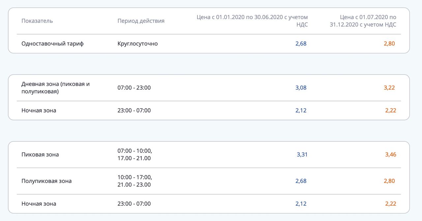Click the blue 2,68 price in Одноставочный row
The width and height of the screenshot is (422, 221).
tap(301, 43)
